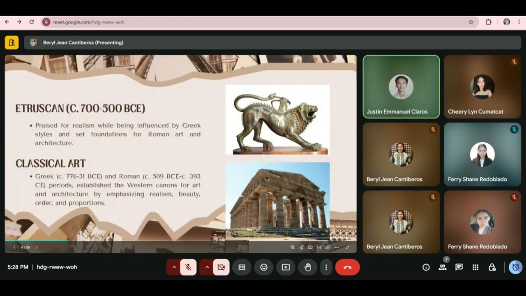
Task: Open the Chrome three-dot menu
Action: [519, 22]
